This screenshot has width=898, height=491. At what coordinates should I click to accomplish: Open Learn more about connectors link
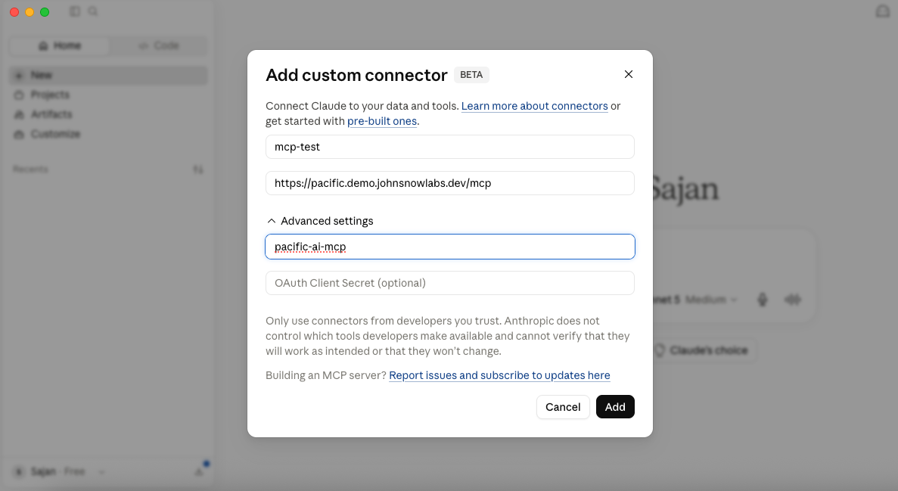(534, 106)
